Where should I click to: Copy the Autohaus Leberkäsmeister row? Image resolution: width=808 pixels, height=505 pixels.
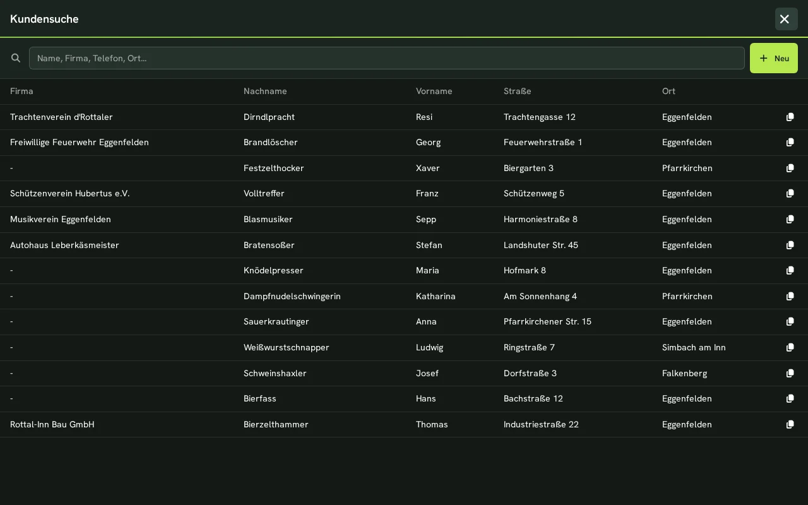pyautogui.click(x=790, y=245)
